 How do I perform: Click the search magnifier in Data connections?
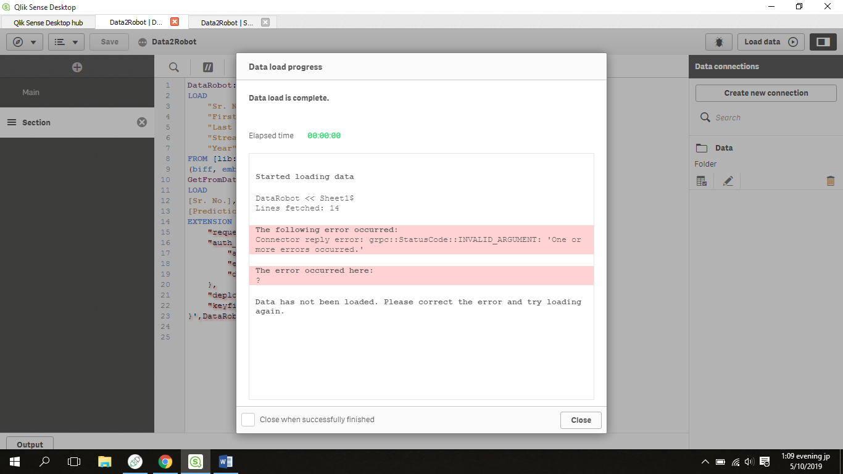(705, 117)
